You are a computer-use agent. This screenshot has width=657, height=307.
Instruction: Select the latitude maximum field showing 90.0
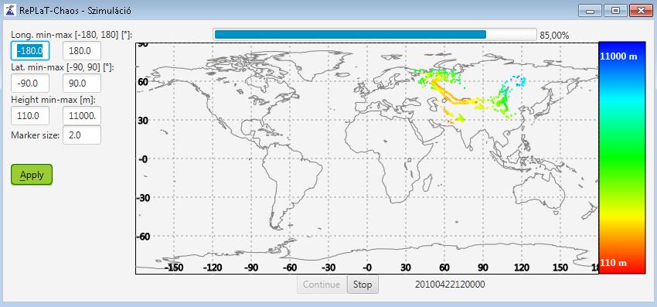click(82, 83)
